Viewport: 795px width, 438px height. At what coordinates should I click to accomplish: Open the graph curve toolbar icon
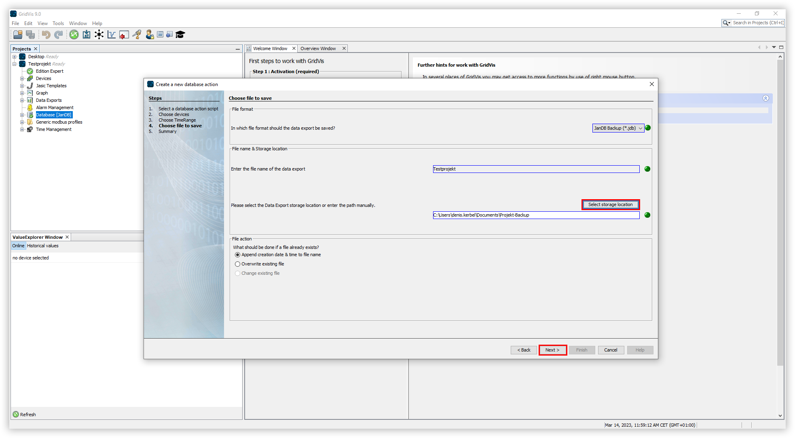112,35
